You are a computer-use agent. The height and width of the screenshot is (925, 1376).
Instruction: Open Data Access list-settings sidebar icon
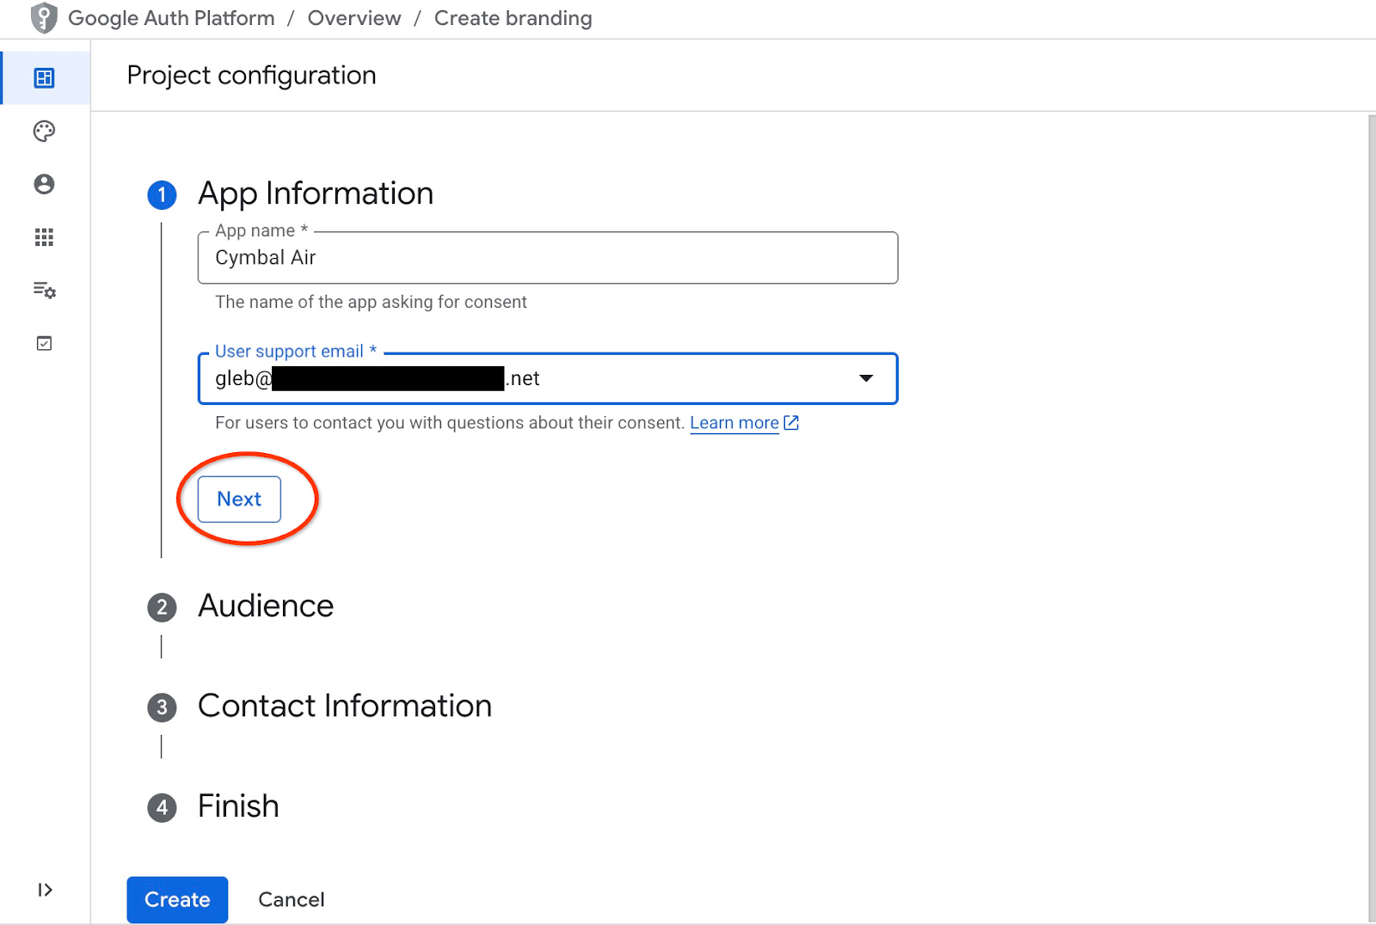coord(44,291)
